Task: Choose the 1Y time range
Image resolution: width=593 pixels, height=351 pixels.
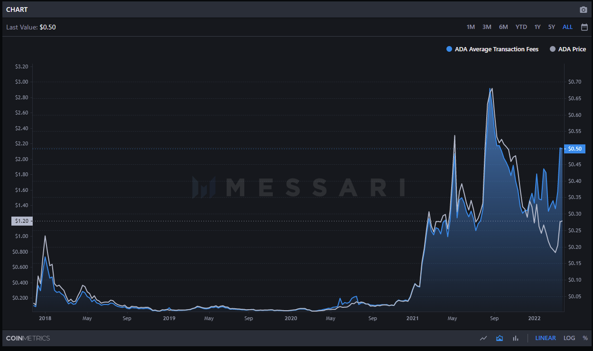Action: pyautogui.click(x=537, y=27)
